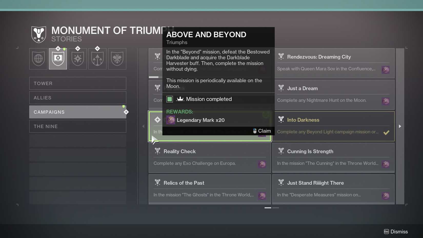Open the arrows emblem category tab
This screenshot has height=238, width=423.
coord(97,59)
